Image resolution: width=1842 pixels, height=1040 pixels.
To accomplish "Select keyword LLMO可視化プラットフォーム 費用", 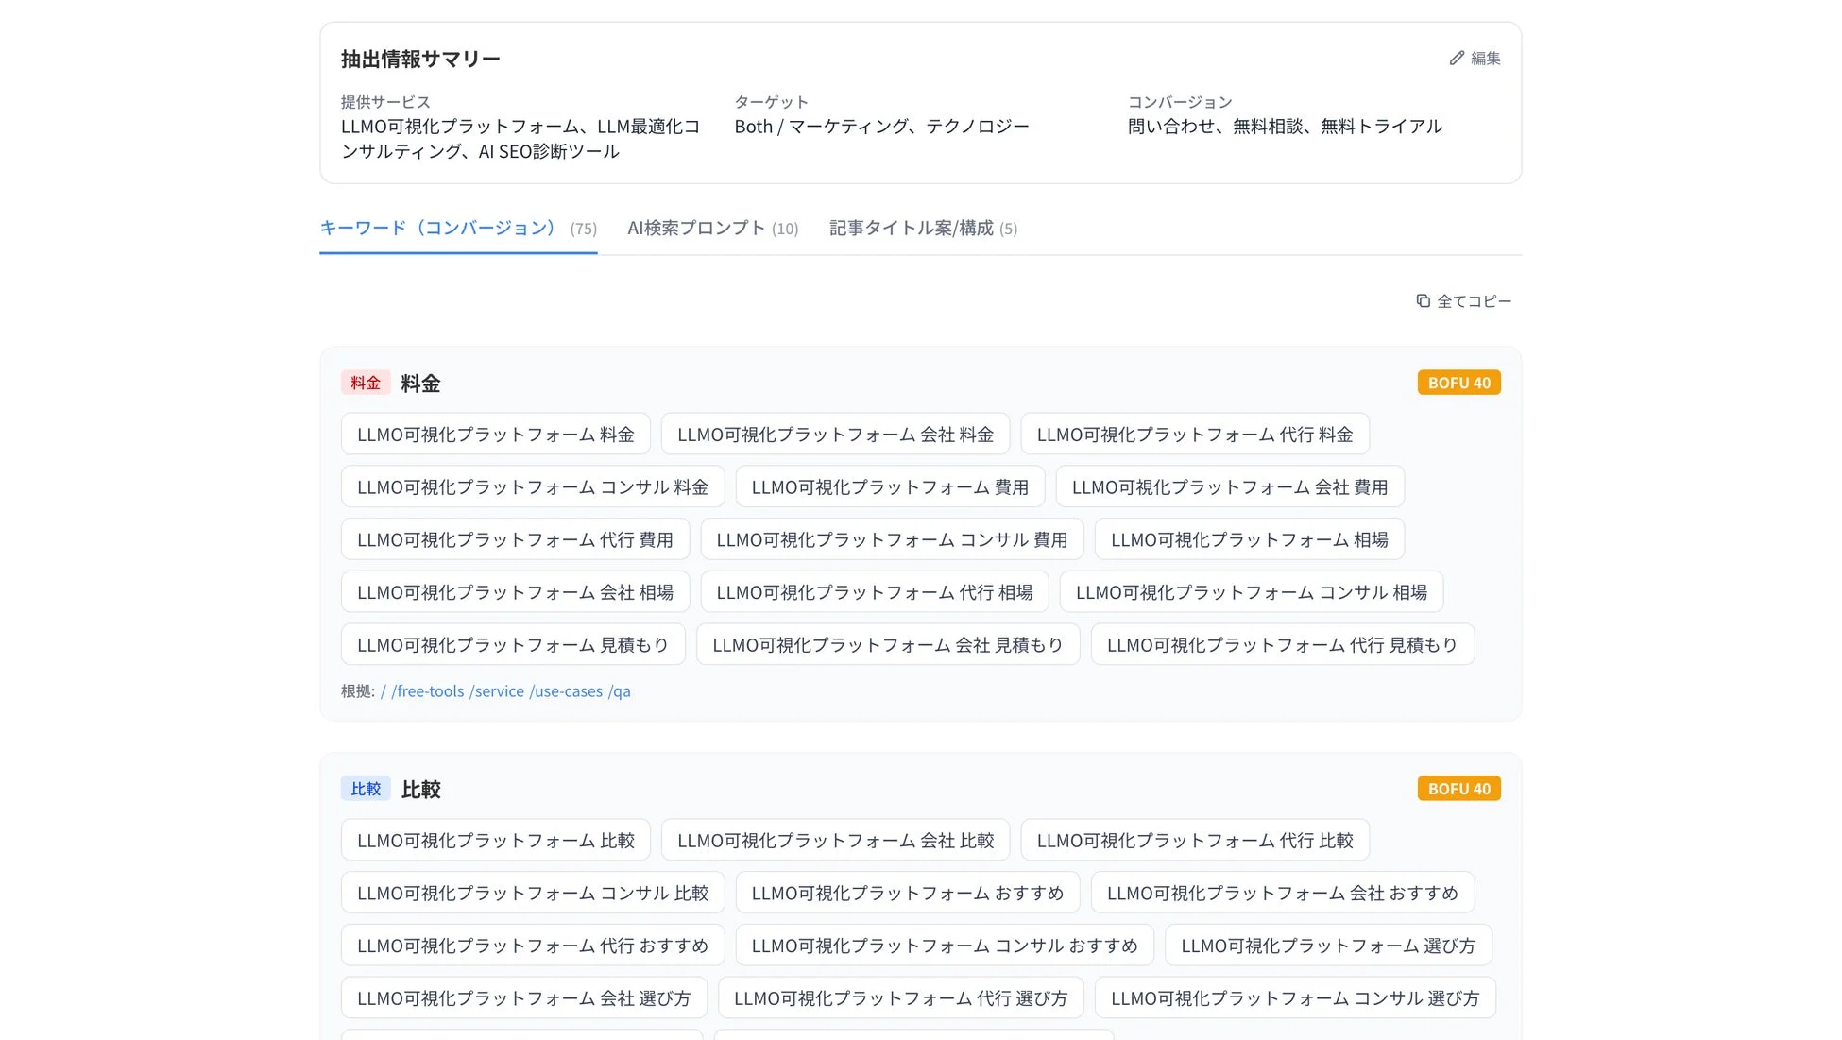I will coord(889,486).
